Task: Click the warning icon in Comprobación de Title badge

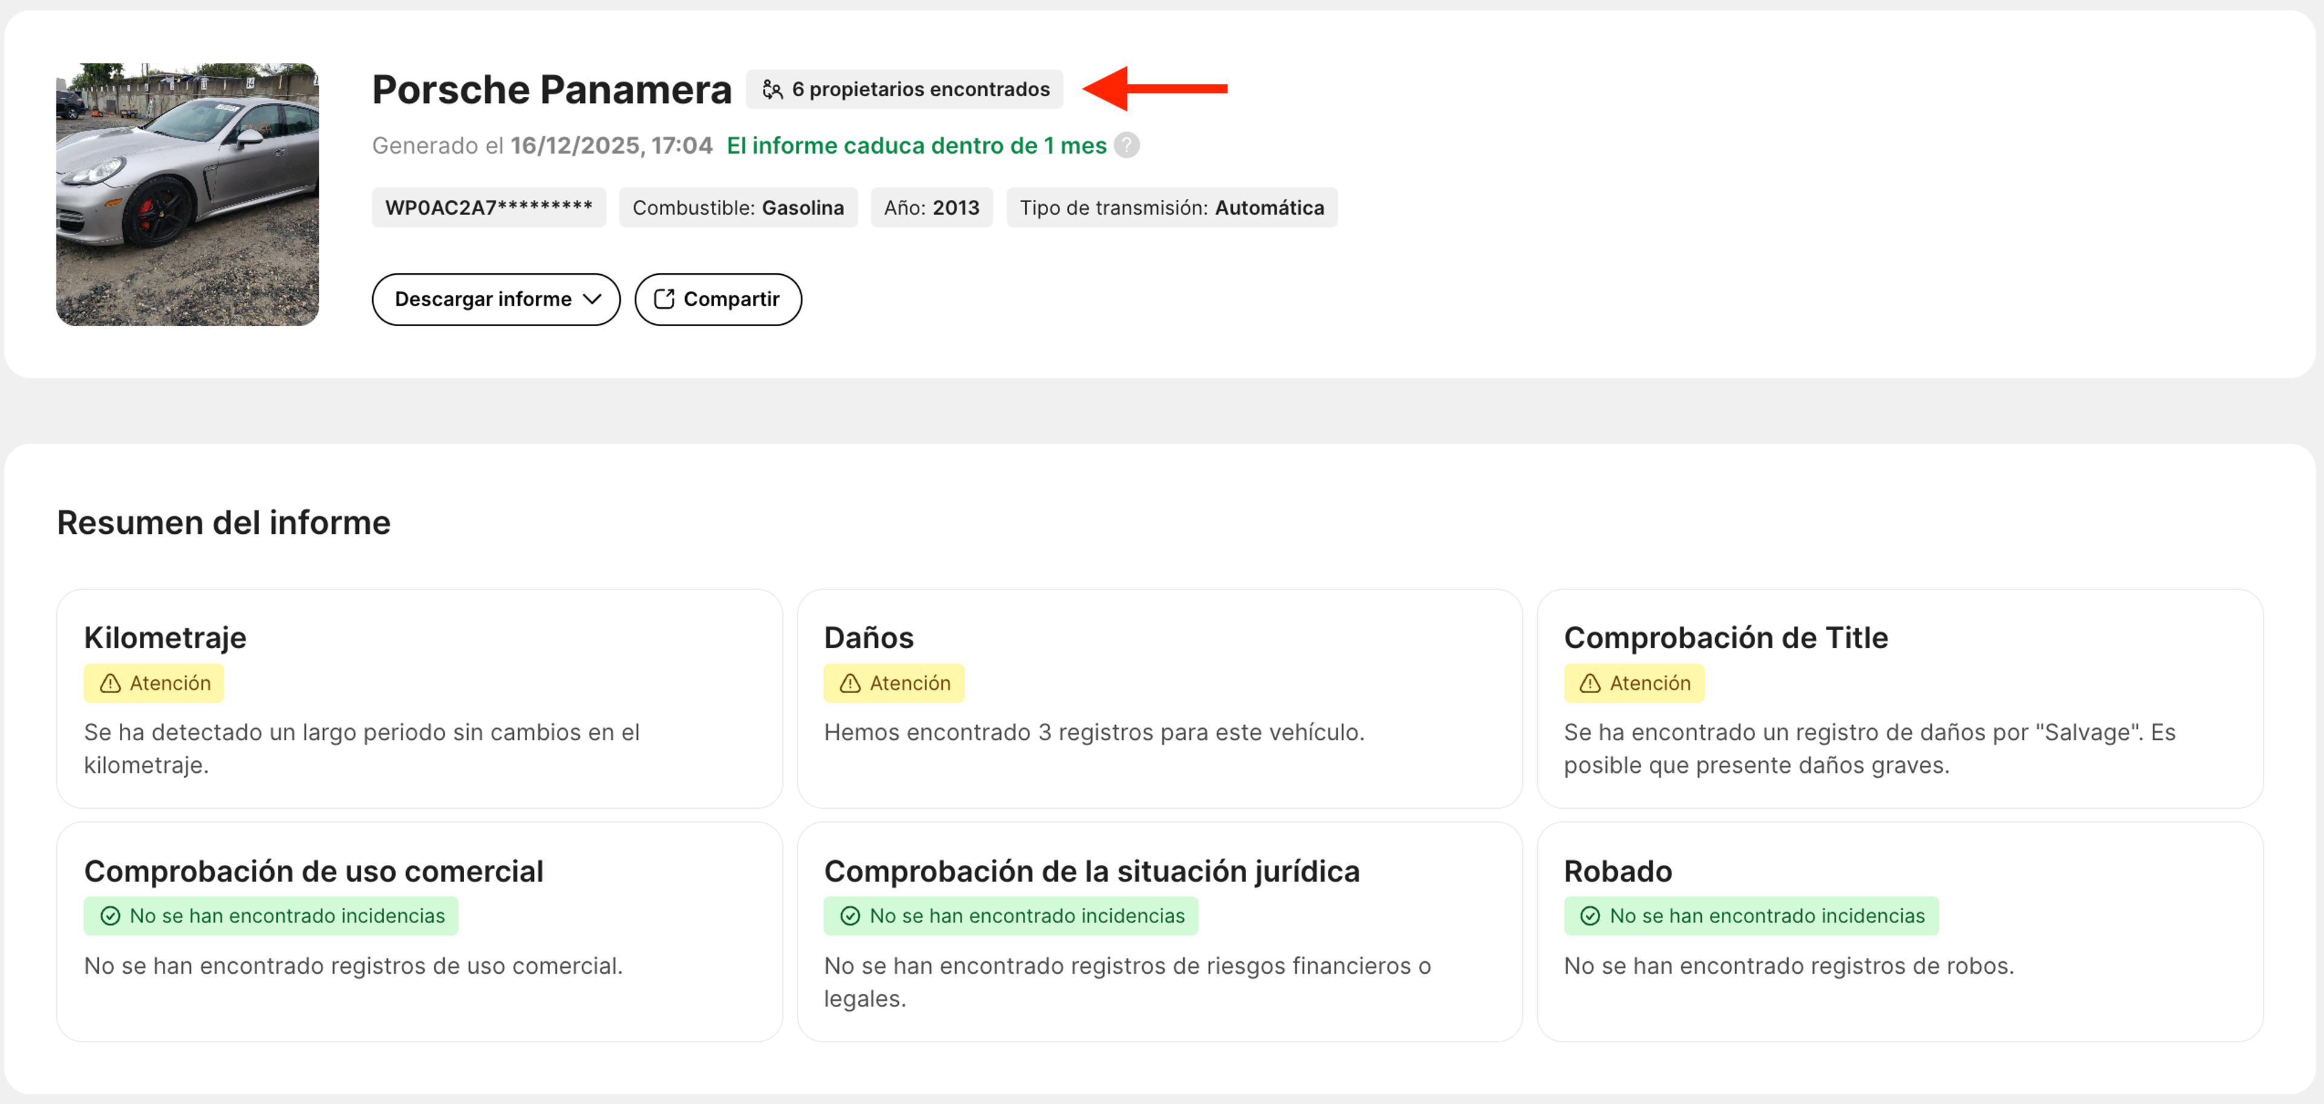Action: [x=1590, y=684]
